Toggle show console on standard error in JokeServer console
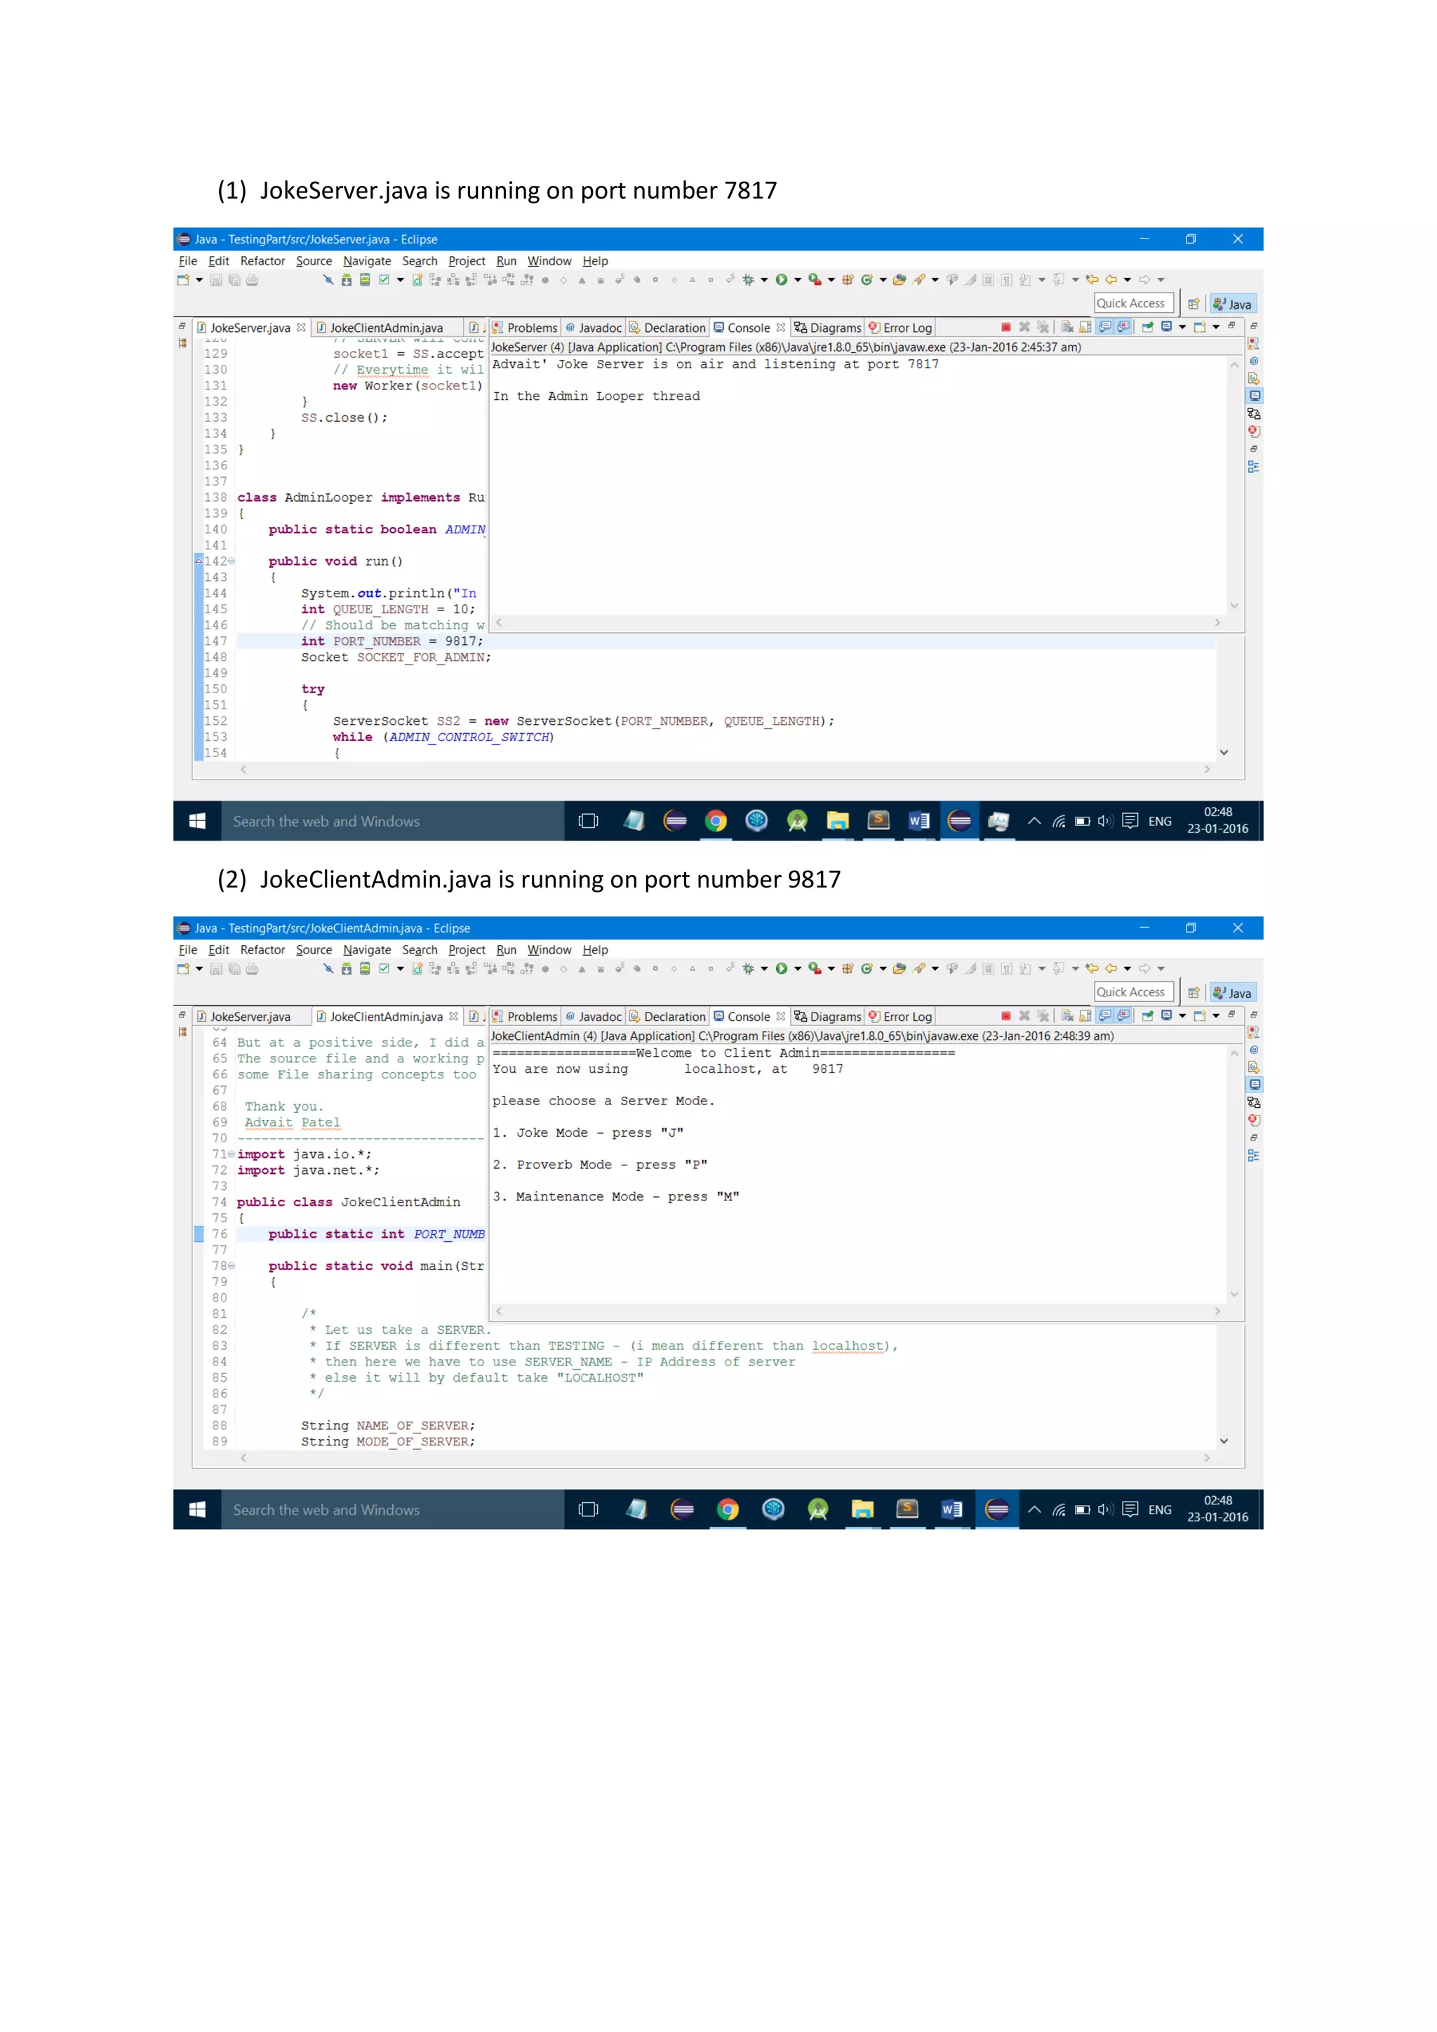Screen dimensions: 1437x2032 point(1124,328)
